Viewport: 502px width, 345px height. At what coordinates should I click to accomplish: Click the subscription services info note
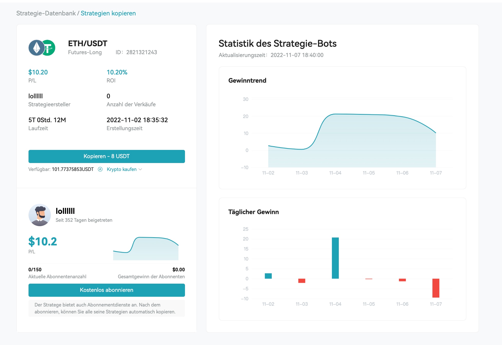107,308
